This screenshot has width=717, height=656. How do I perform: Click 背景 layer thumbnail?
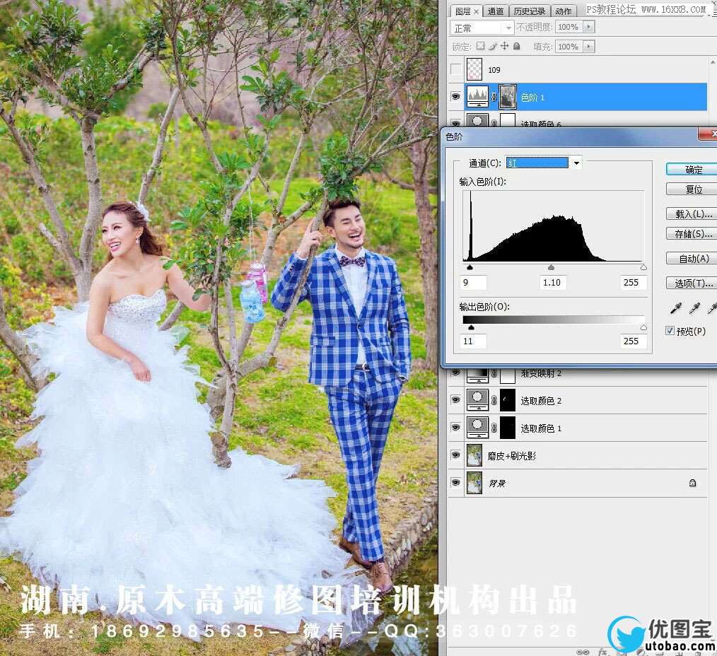474,483
